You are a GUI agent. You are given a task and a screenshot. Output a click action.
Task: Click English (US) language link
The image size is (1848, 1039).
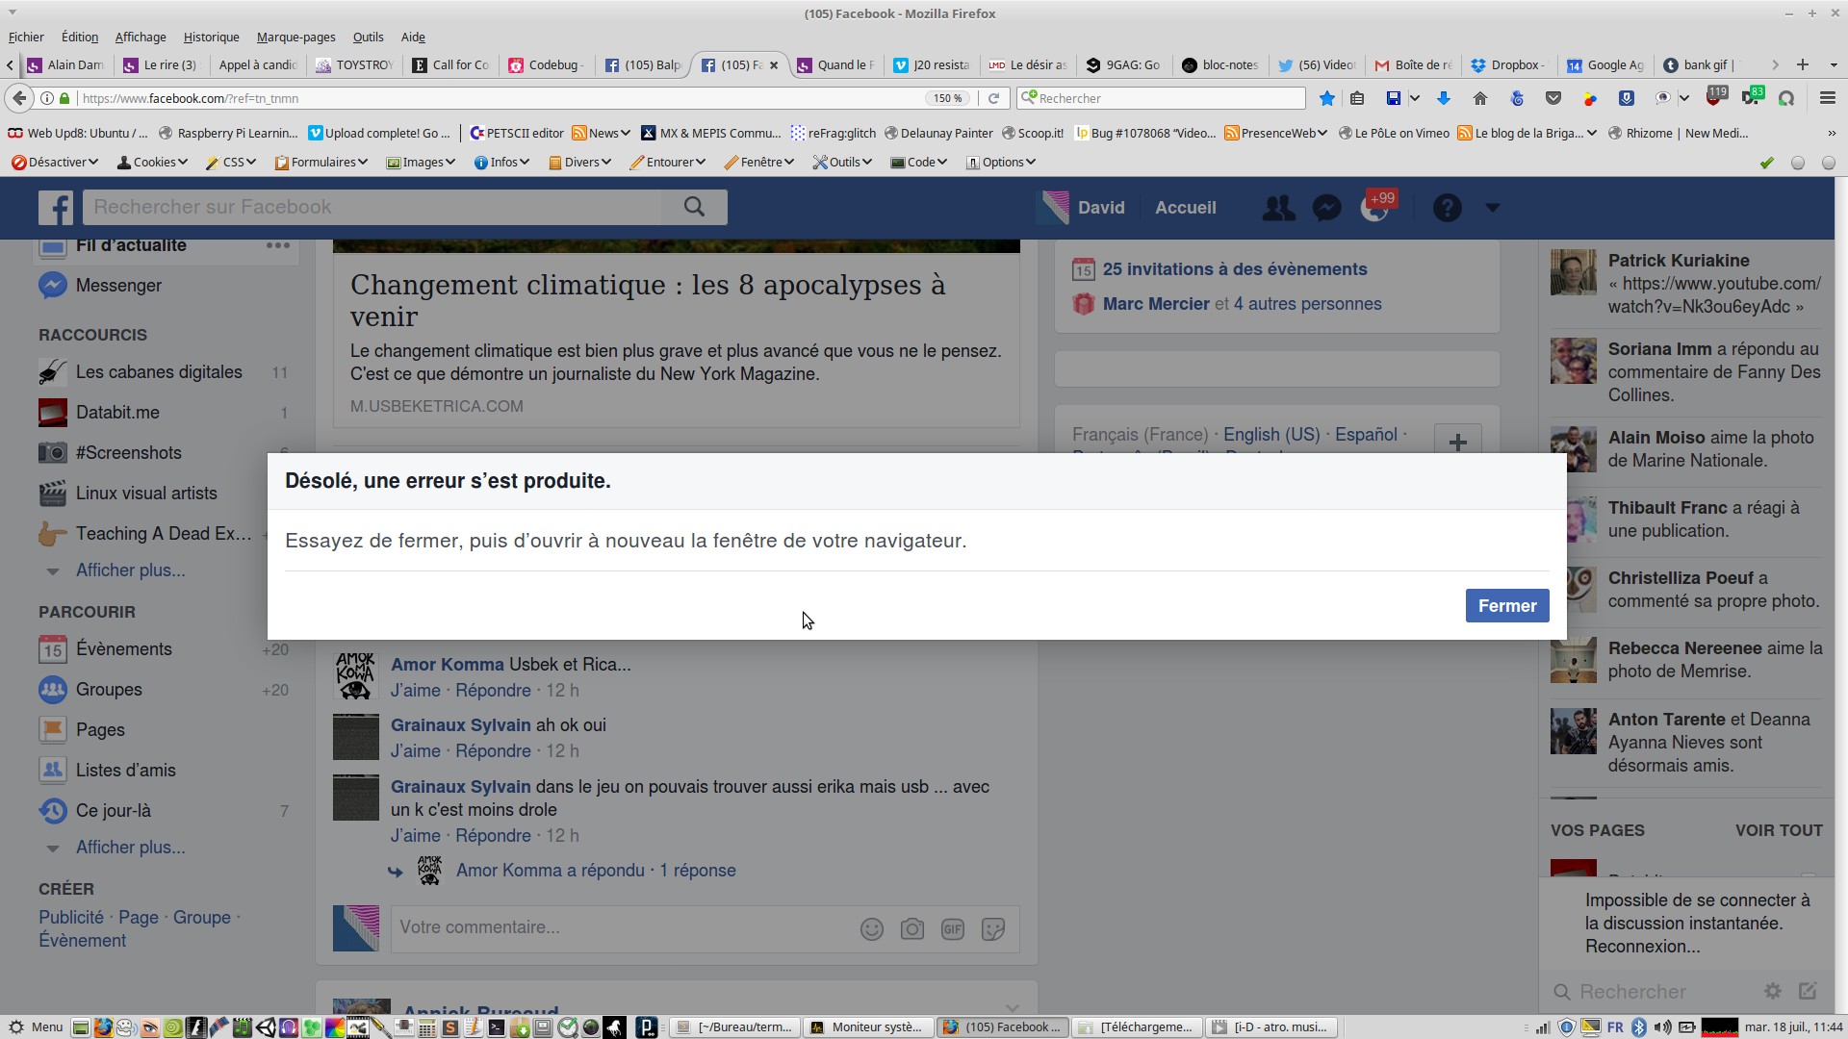(x=1271, y=435)
